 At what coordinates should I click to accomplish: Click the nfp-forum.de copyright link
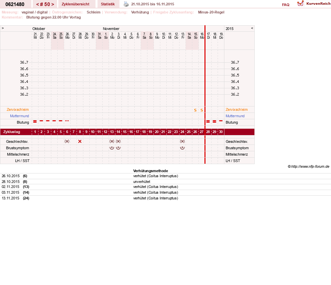coord(308,166)
